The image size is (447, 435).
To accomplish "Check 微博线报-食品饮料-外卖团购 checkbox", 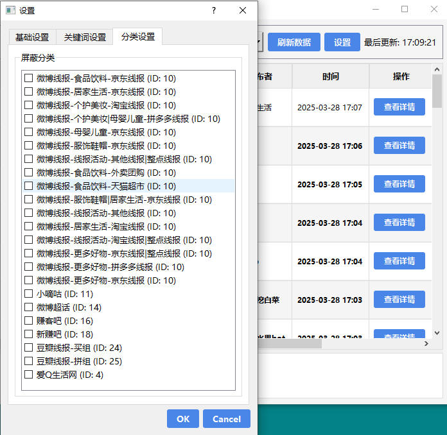I will [x=28, y=173].
